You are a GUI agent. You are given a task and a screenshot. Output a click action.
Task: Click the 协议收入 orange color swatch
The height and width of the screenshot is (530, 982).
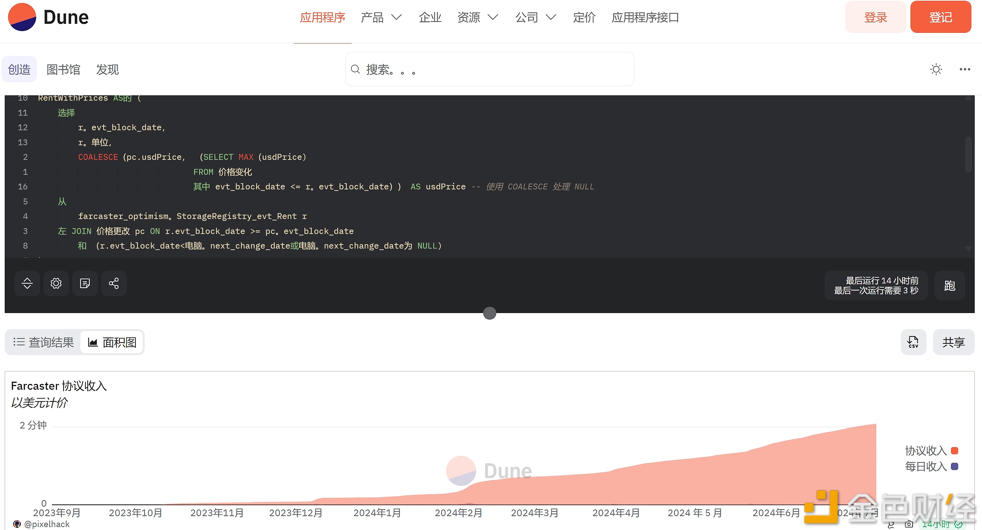954,450
